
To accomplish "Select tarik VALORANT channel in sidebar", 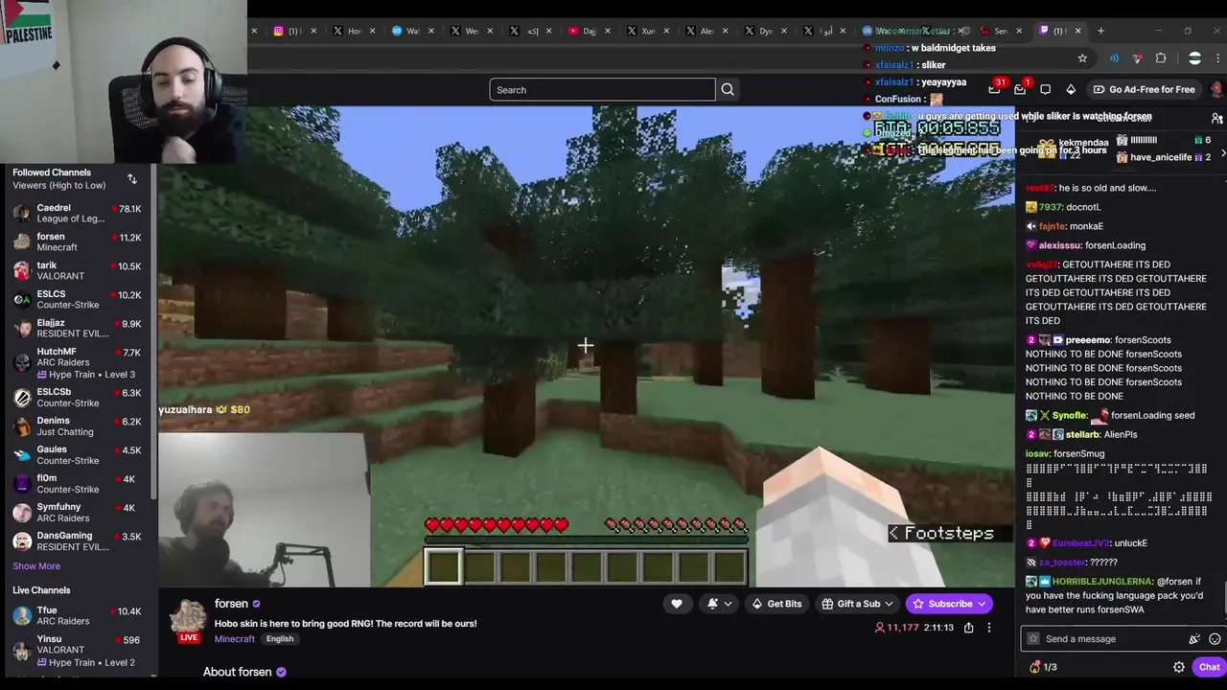I will (x=81, y=270).
